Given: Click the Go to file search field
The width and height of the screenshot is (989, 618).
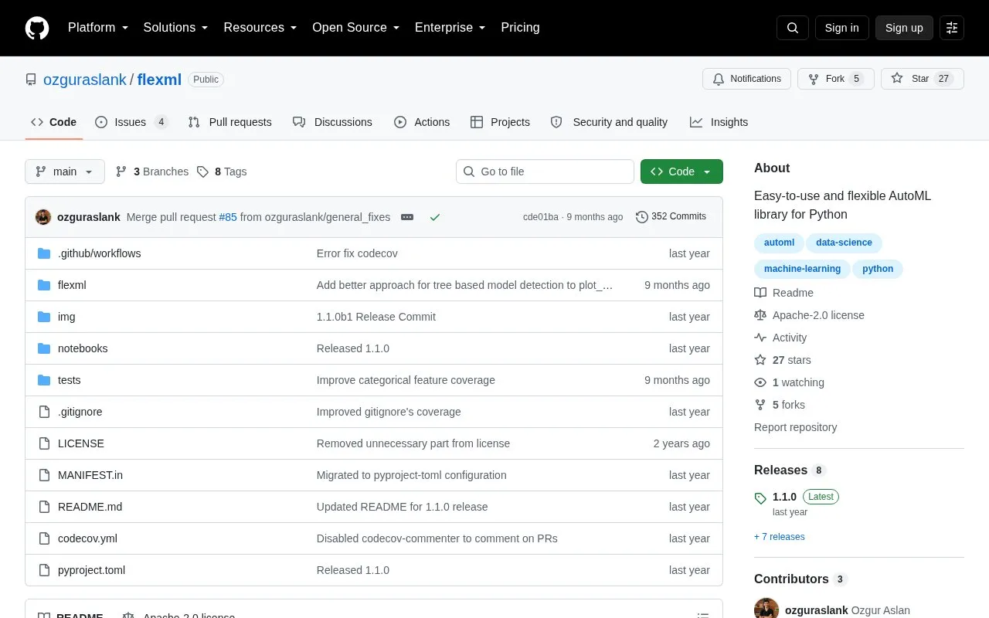Looking at the screenshot, I should 545,171.
